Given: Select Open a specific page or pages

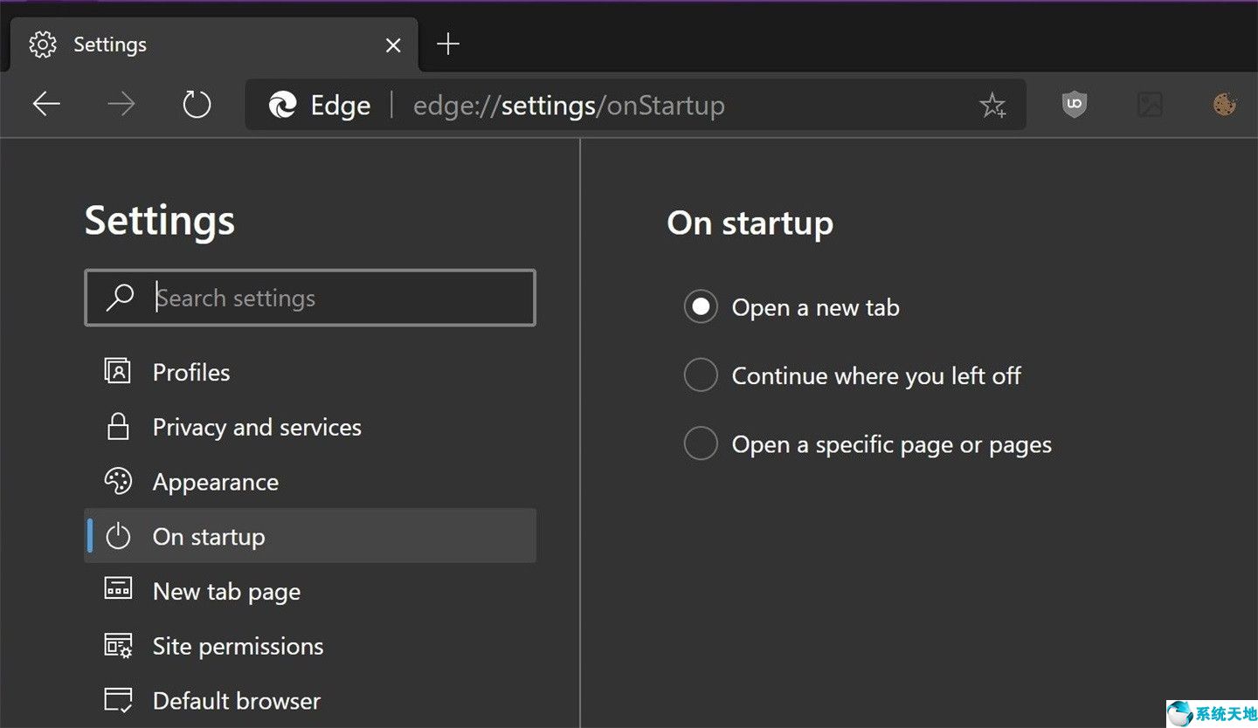Looking at the screenshot, I should coord(701,444).
